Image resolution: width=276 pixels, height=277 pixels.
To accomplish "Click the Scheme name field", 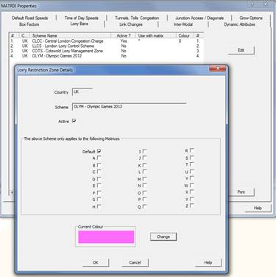I will tap(130, 107).
